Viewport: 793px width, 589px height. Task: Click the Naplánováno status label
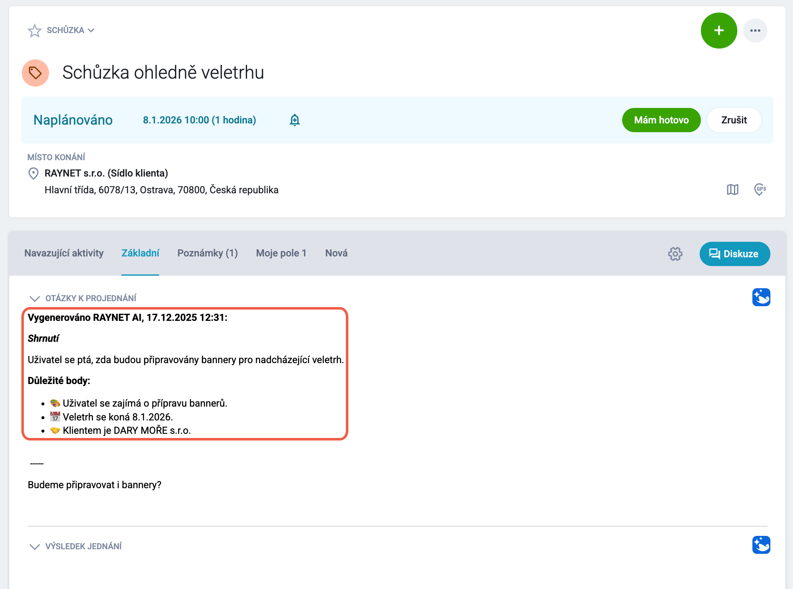73,120
